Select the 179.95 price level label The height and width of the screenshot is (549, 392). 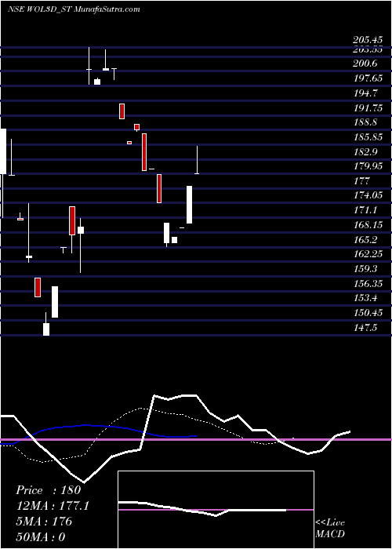(x=368, y=166)
